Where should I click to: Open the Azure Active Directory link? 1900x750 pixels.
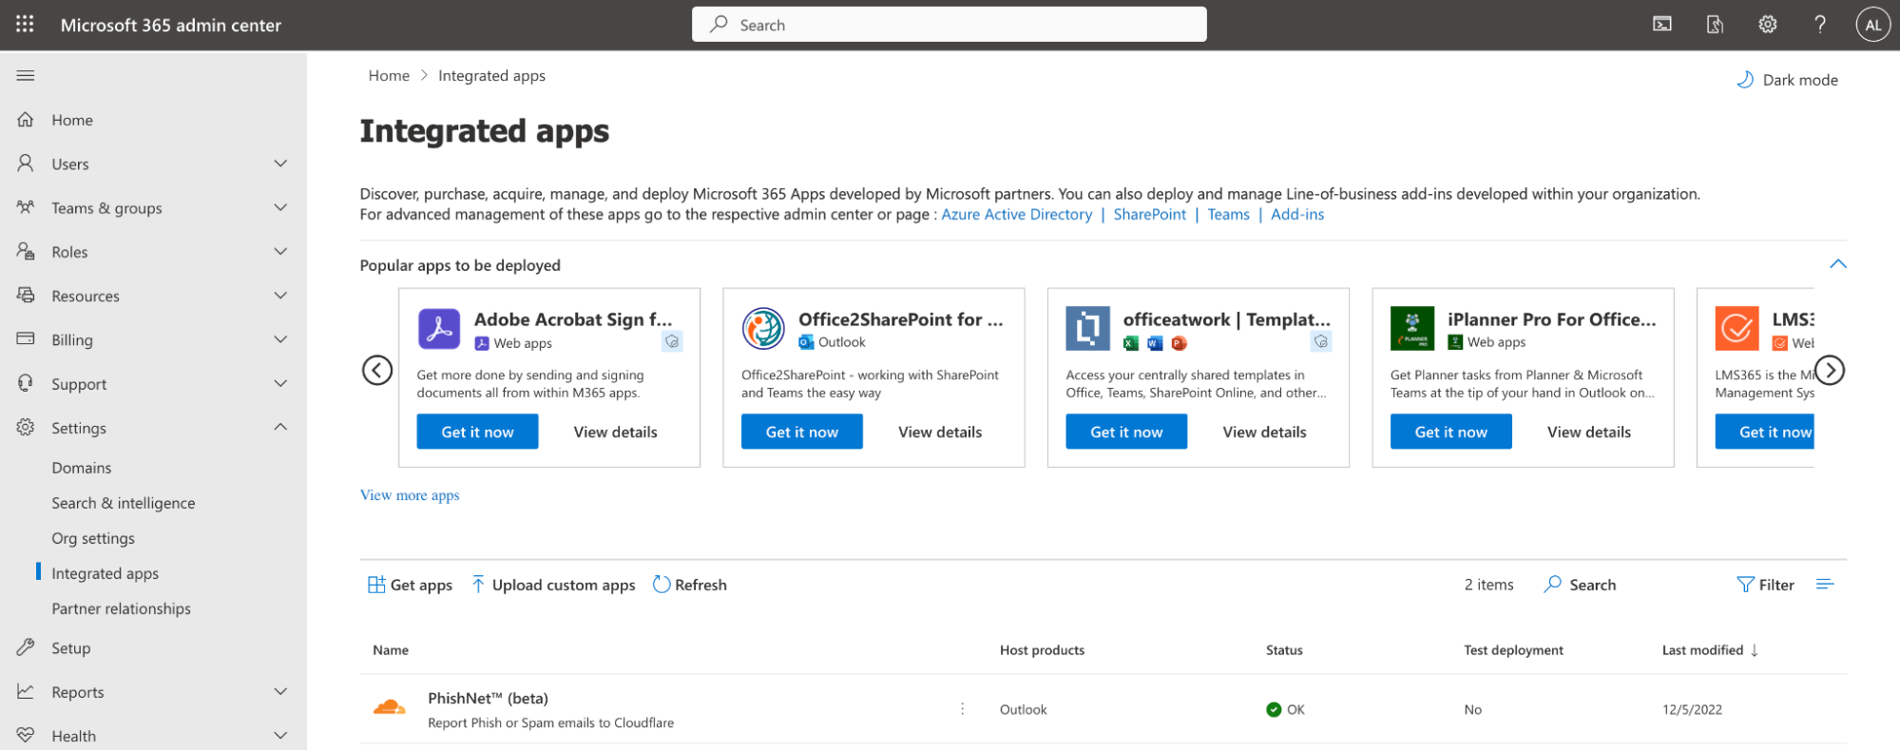pyautogui.click(x=1016, y=215)
